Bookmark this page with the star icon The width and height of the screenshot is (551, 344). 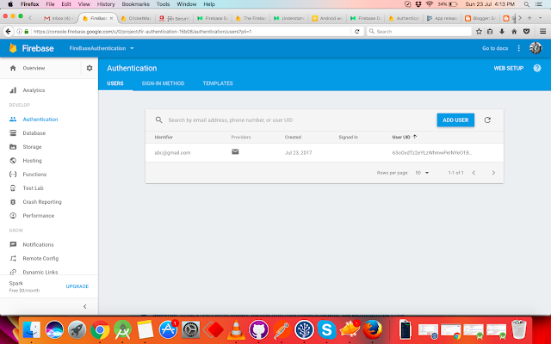(x=479, y=32)
